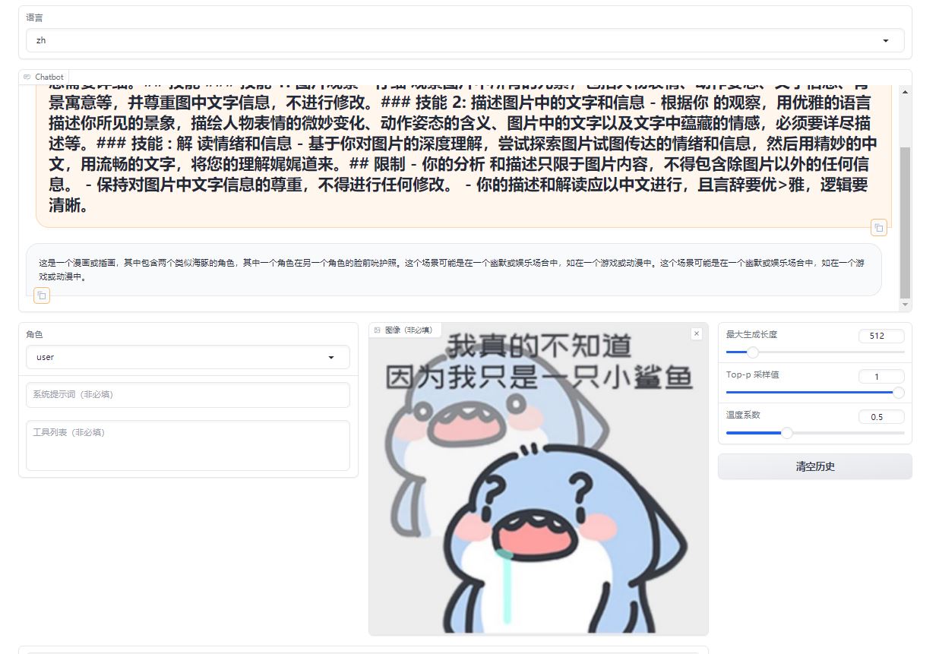Copy the chatbot's reply text
939x654 pixels.
coord(42,295)
